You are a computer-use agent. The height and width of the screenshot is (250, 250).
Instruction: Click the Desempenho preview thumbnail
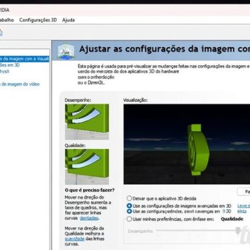[x=87, y=122]
